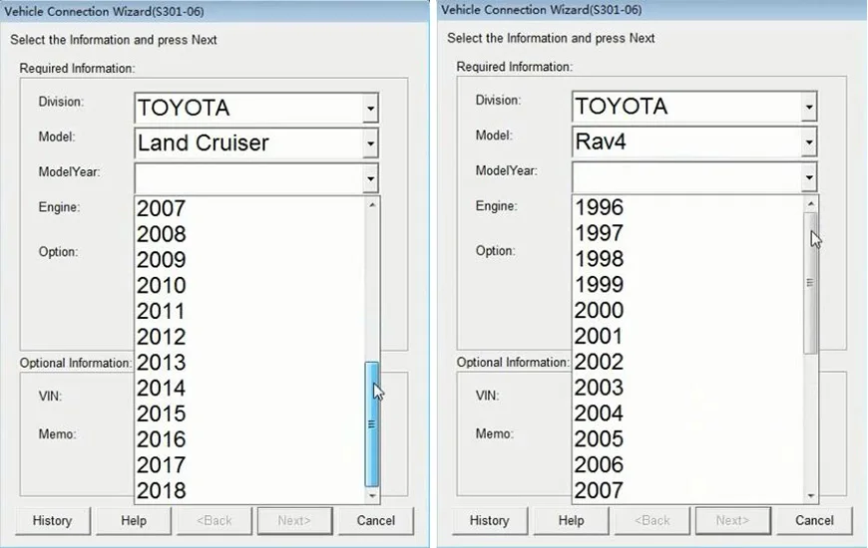Click Cancel button in Land Cruiser window

pyautogui.click(x=376, y=521)
